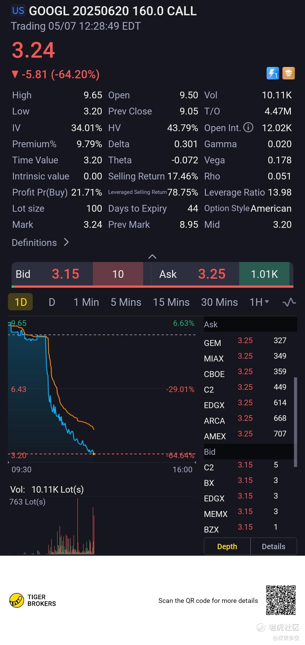Toggle the Details view in order book
Viewport: 305px width, 645px height.
coord(273,546)
